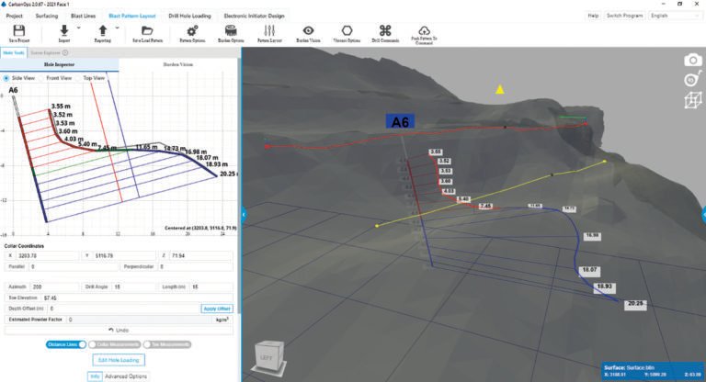Click the Import down-arrow icon
This screenshot has height=382, width=706.
(x=64, y=30)
